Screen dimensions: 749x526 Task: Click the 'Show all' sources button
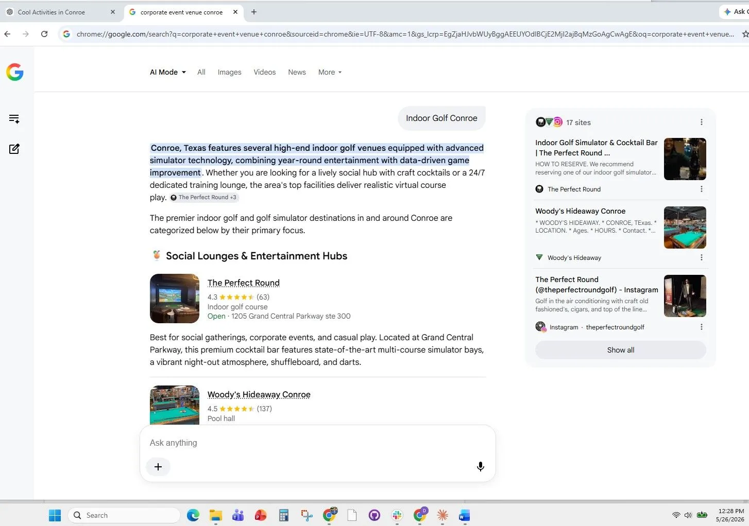(x=621, y=350)
